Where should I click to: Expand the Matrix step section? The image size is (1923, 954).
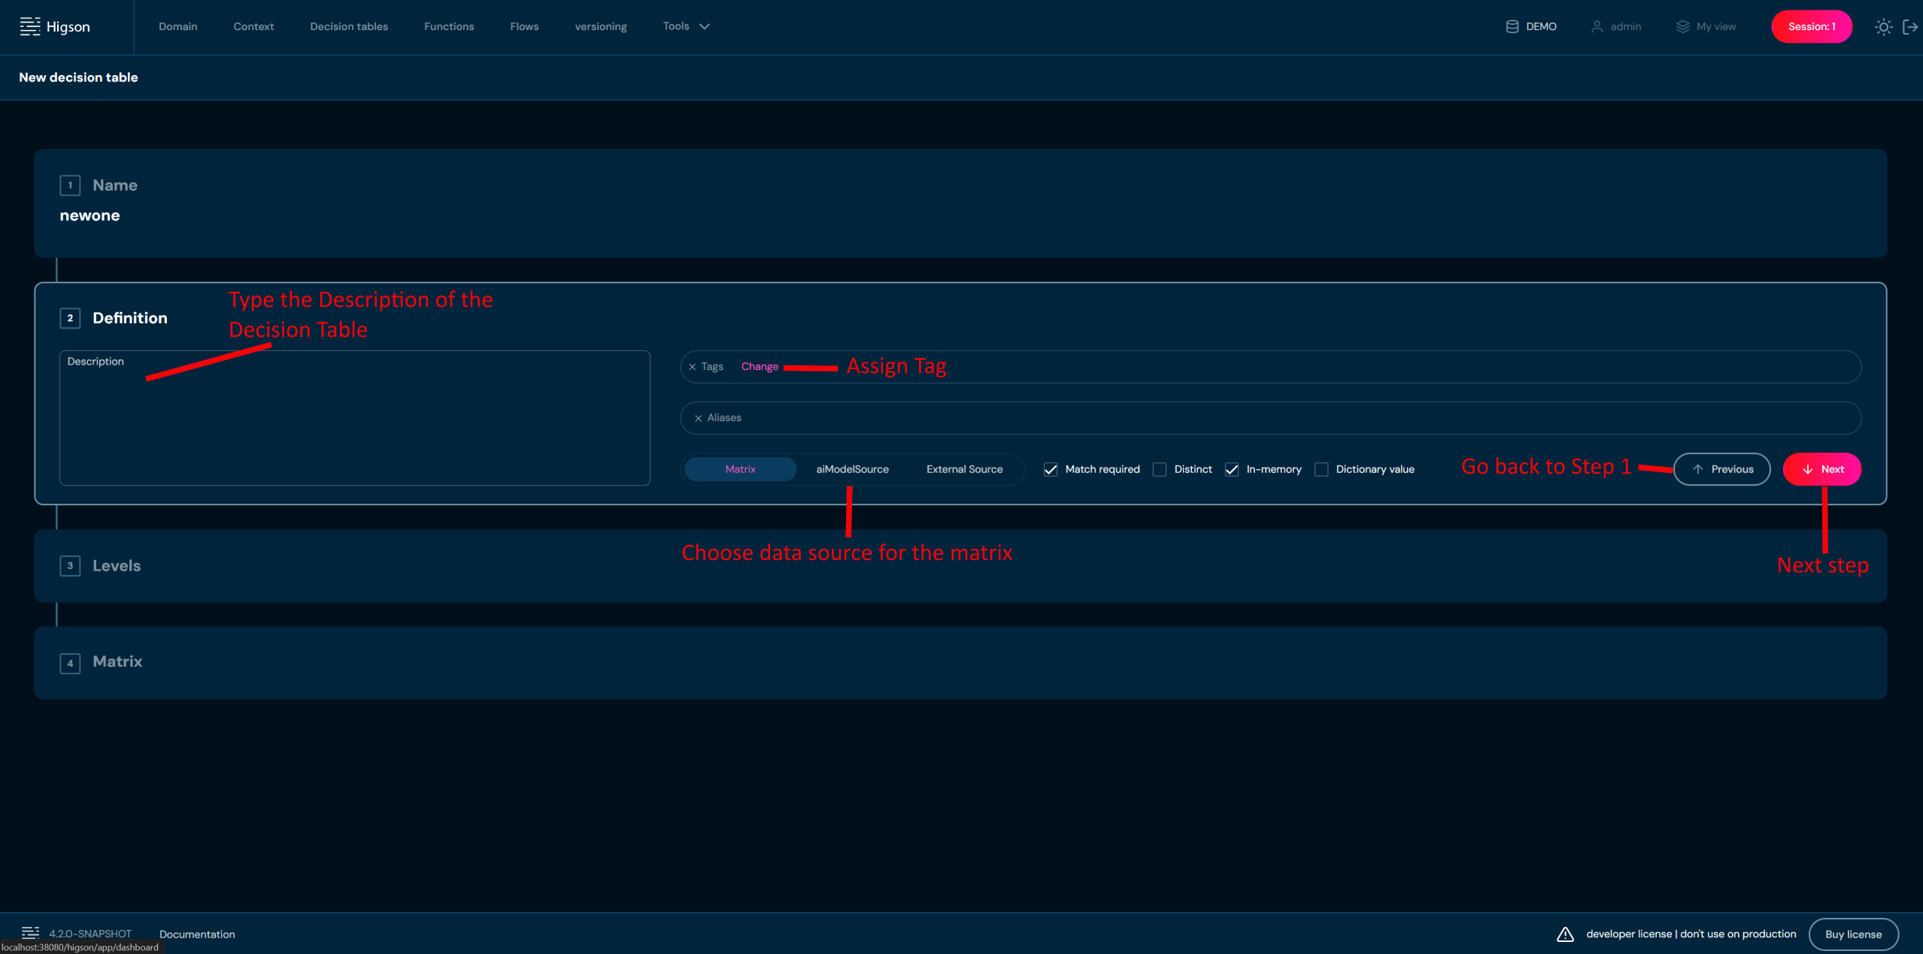point(117,662)
